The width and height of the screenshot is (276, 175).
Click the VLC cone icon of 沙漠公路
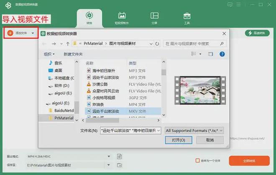click(x=89, y=84)
